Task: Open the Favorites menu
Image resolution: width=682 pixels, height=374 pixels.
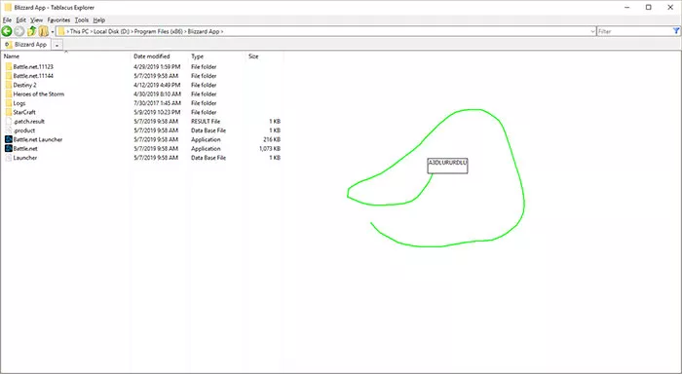Action: (x=58, y=20)
